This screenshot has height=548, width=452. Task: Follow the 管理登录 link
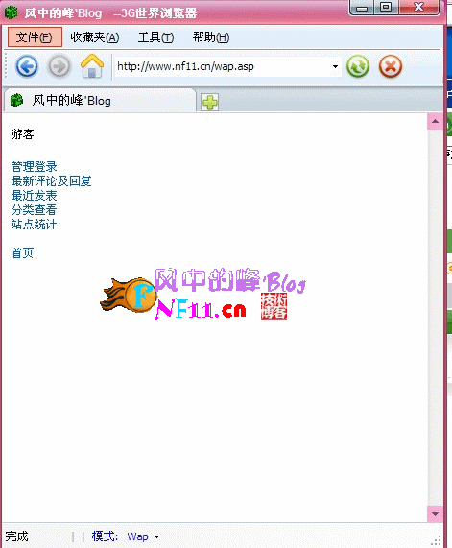point(34,167)
